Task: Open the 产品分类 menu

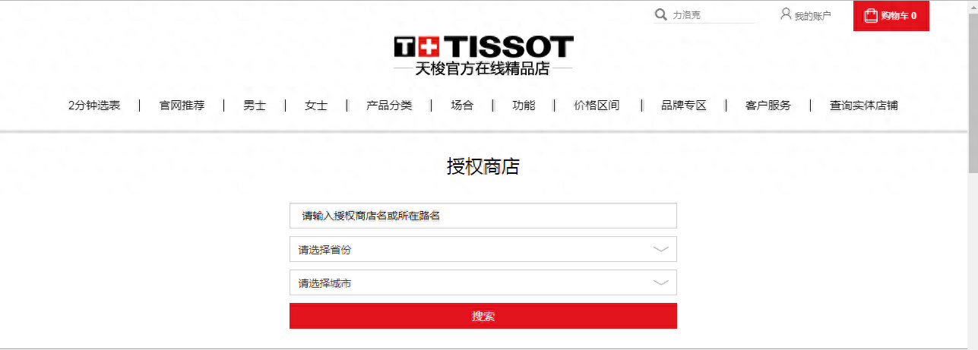Action: pos(389,106)
